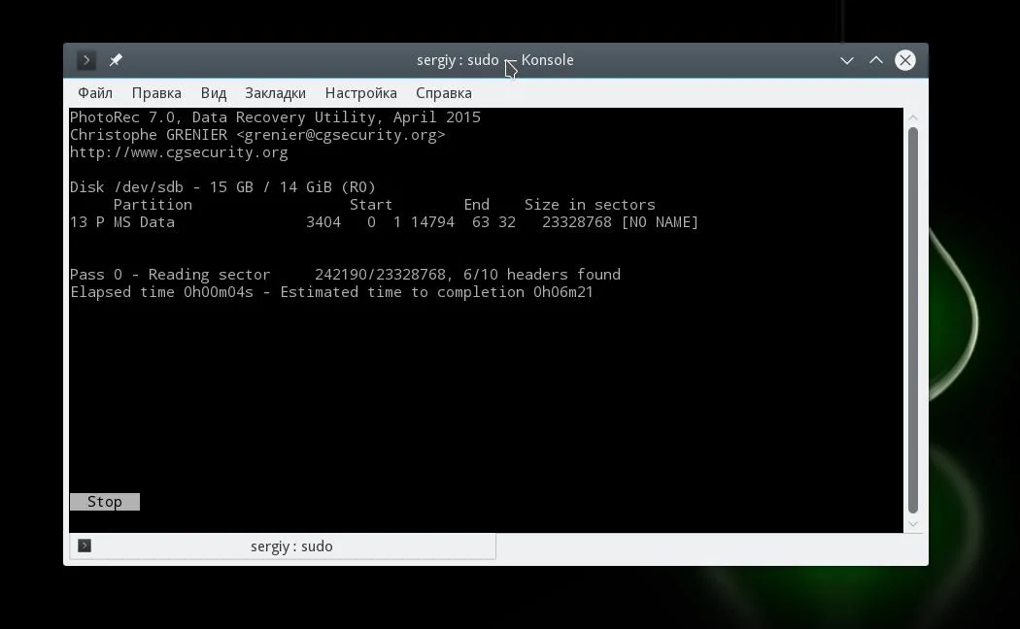Click the '6/10 headers found' text
1020x629 pixels.
[x=542, y=275]
